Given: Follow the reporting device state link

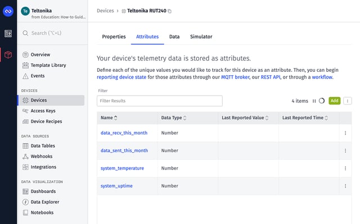Looking at the screenshot, I should [121, 77].
